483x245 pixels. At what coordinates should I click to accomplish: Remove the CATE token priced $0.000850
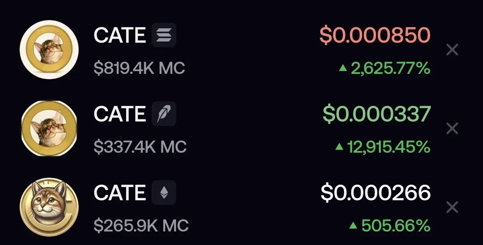pos(452,49)
